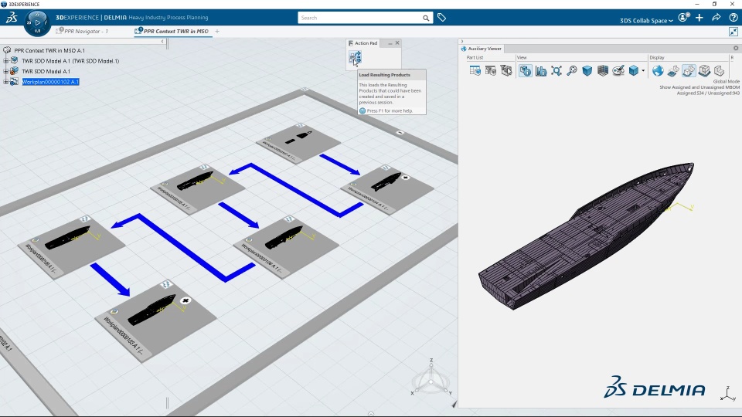Add a new tab with the plus button

click(x=217, y=31)
